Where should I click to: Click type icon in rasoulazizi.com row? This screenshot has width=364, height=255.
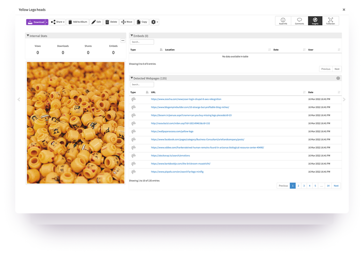click(x=133, y=123)
